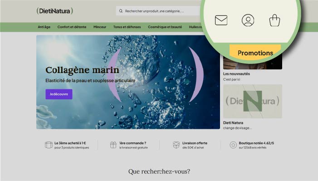Go to the DietiNatura home logo
Screen dimensions: 318x181
[54, 11]
